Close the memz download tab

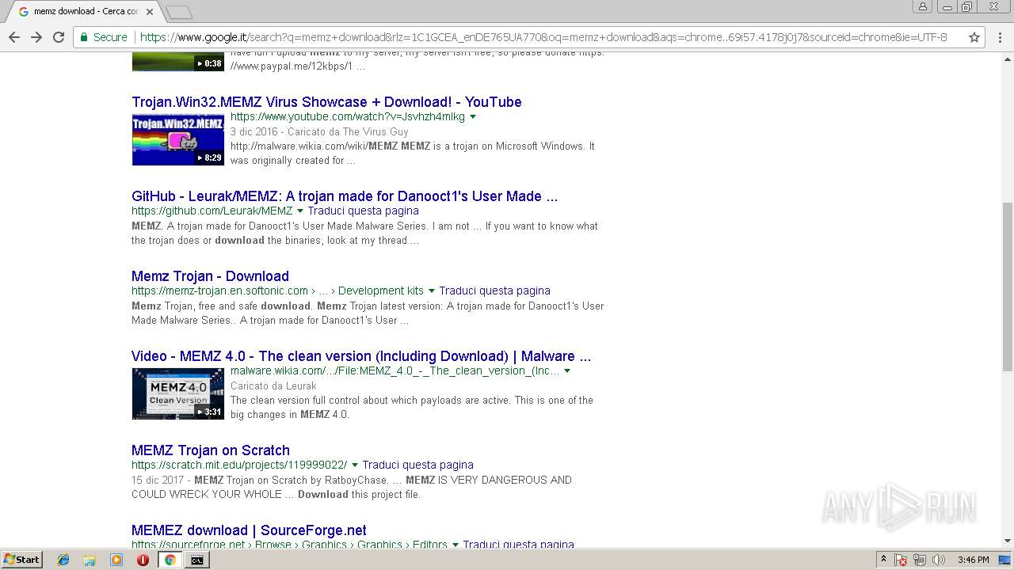(150, 12)
